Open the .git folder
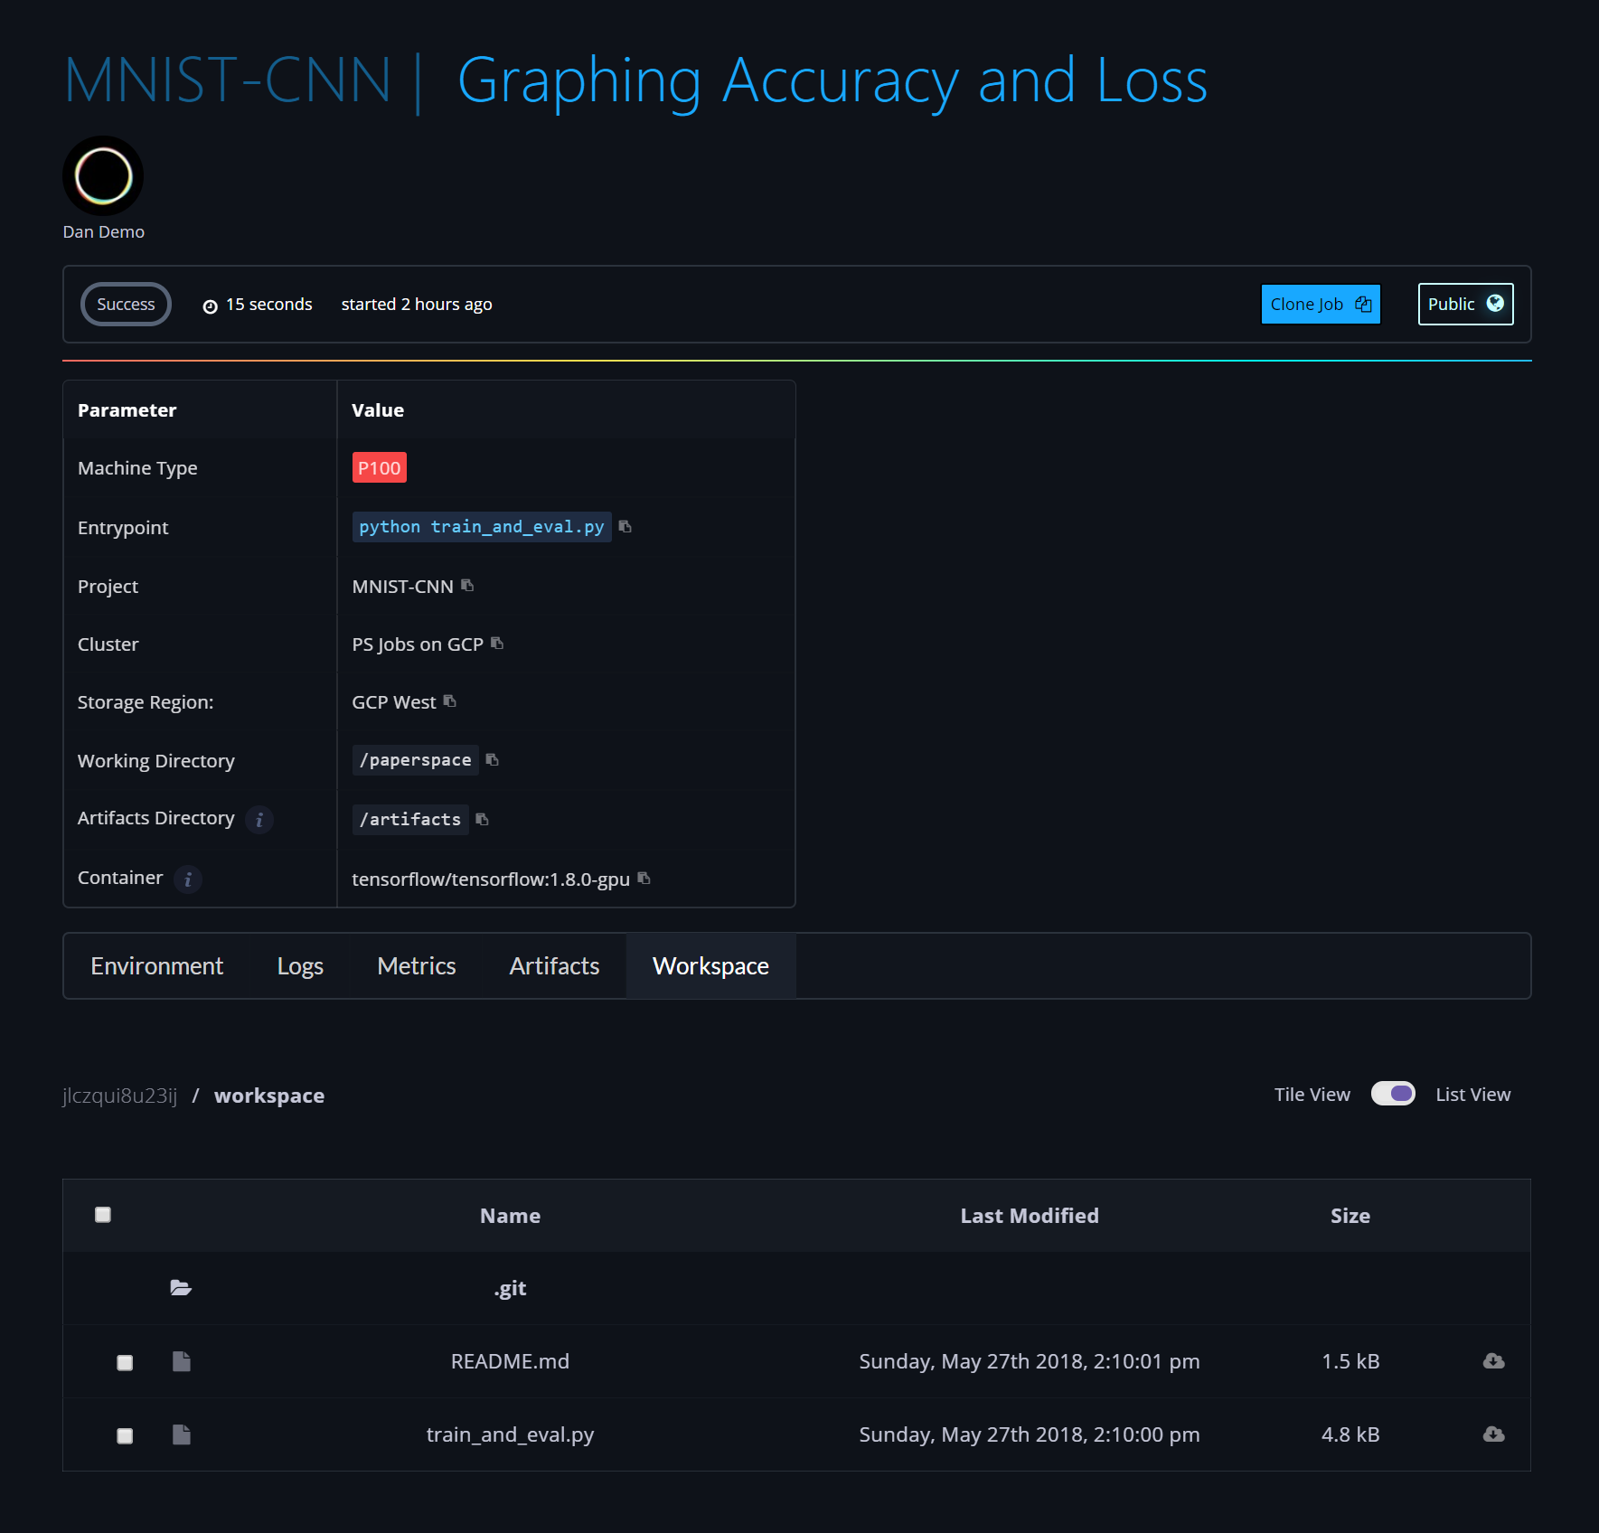Screen dimensions: 1599x1533 (x=510, y=1288)
